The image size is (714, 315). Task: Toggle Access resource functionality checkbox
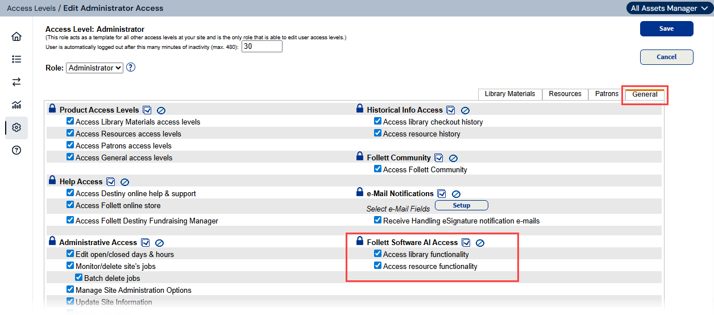(377, 266)
